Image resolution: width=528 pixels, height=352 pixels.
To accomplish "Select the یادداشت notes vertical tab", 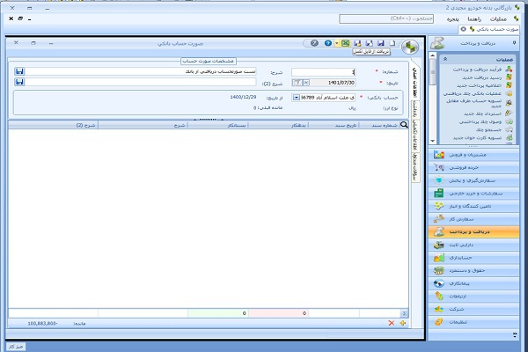I will point(416,109).
